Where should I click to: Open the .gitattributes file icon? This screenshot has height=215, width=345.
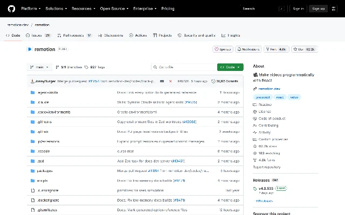pyautogui.click(x=33, y=210)
